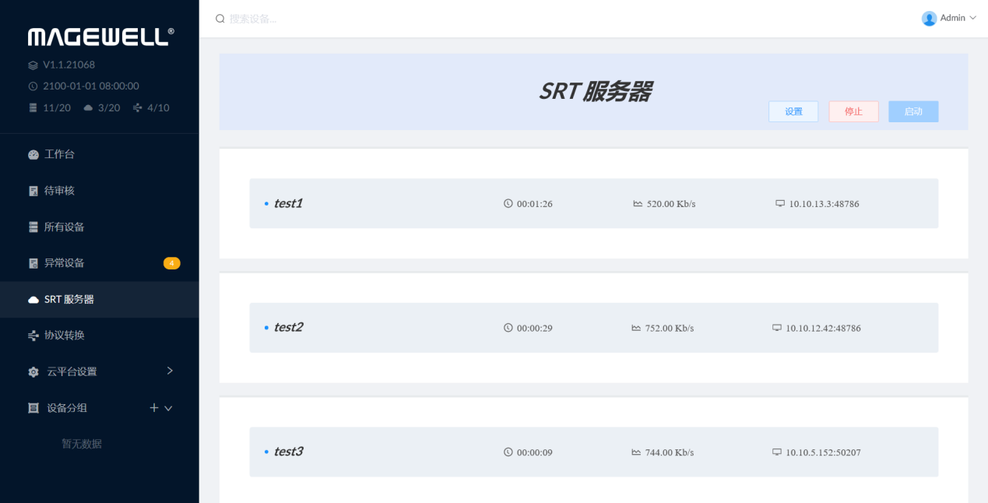Click the Admin user avatar
Screen dimensions: 988x503
[x=929, y=18]
